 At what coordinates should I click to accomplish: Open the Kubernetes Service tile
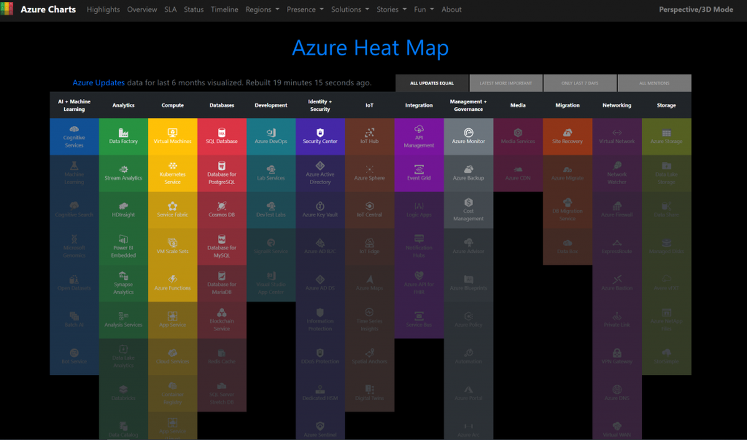click(172, 173)
